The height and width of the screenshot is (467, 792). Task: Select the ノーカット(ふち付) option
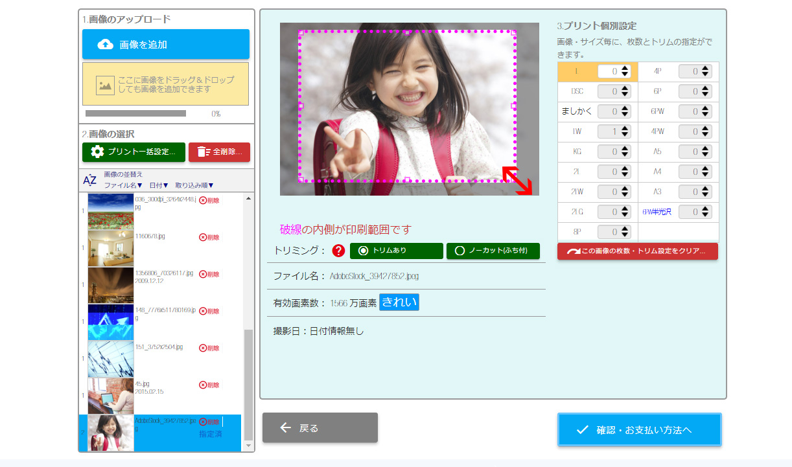[x=493, y=251]
